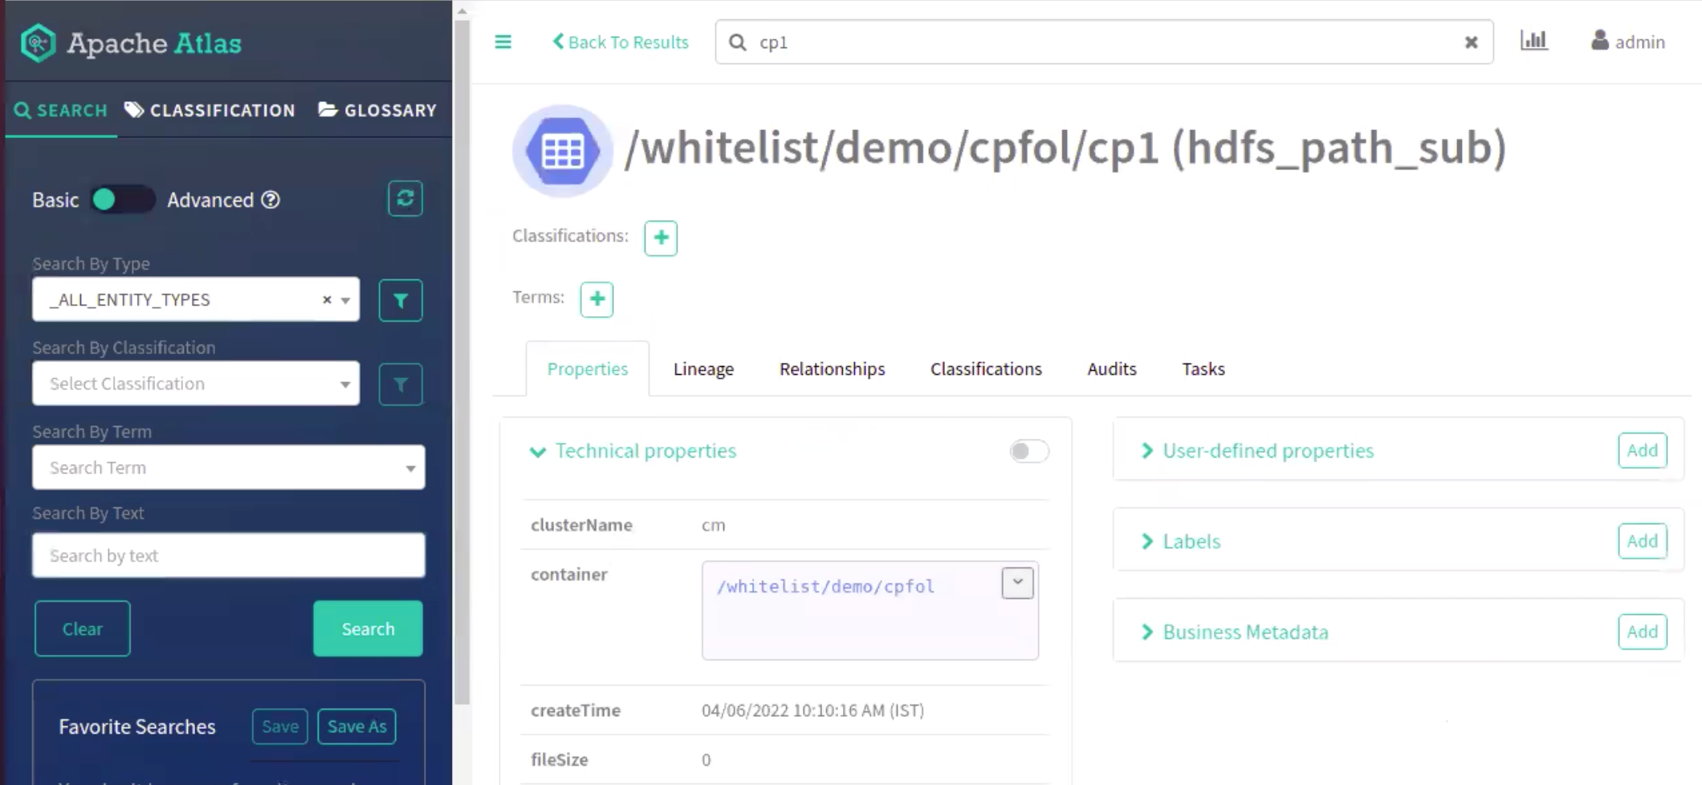The width and height of the screenshot is (1702, 785).
Task: Open the type attribute filter icon
Action: click(401, 300)
